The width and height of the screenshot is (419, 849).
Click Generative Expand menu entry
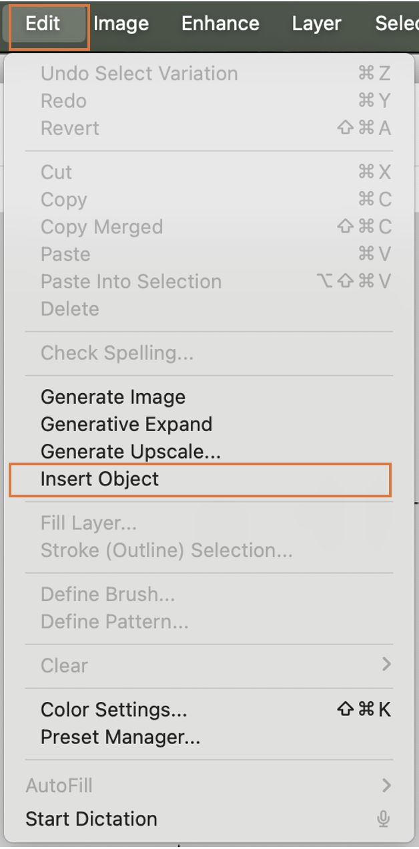point(200,424)
